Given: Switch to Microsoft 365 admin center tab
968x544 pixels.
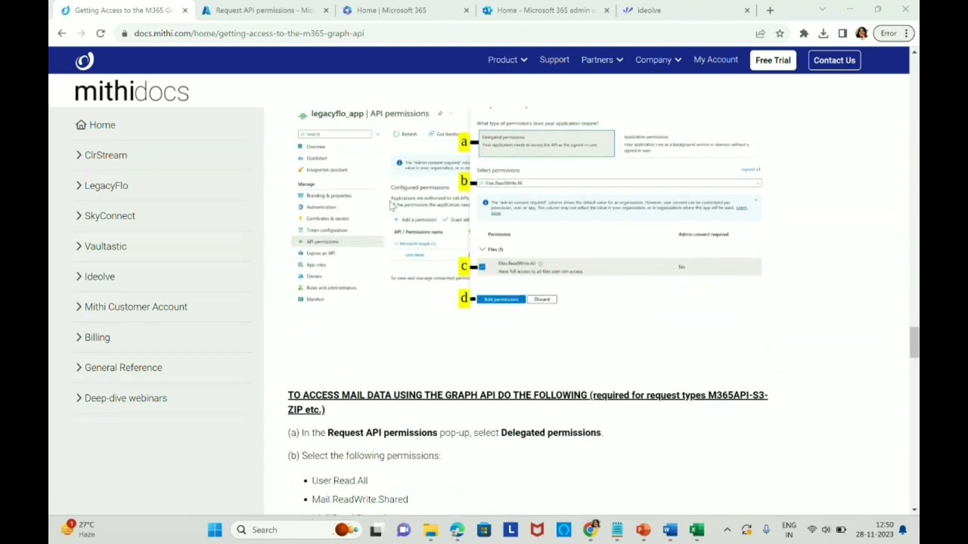Looking at the screenshot, I should (546, 11).
